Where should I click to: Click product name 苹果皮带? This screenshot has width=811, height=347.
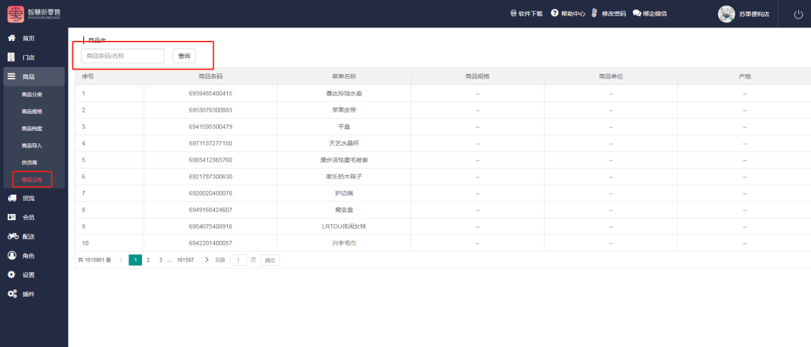click(344, 110)
